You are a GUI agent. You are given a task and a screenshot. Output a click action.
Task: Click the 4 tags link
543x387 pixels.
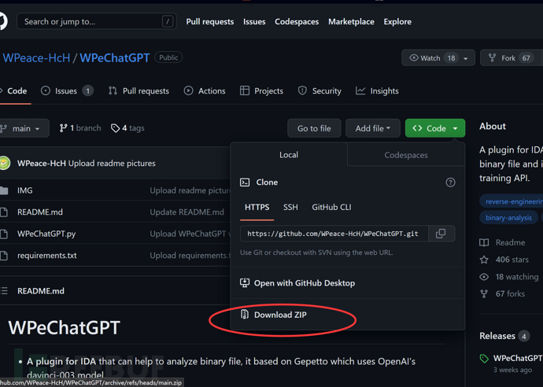pos(127,128)
